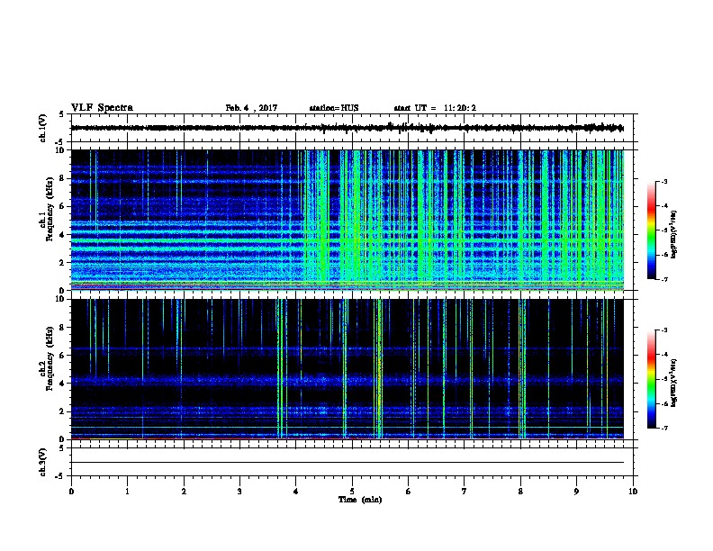
Task: Click the 'ch.1(V)' axis label
Action: pyautogui.click(x=43, y=128)
